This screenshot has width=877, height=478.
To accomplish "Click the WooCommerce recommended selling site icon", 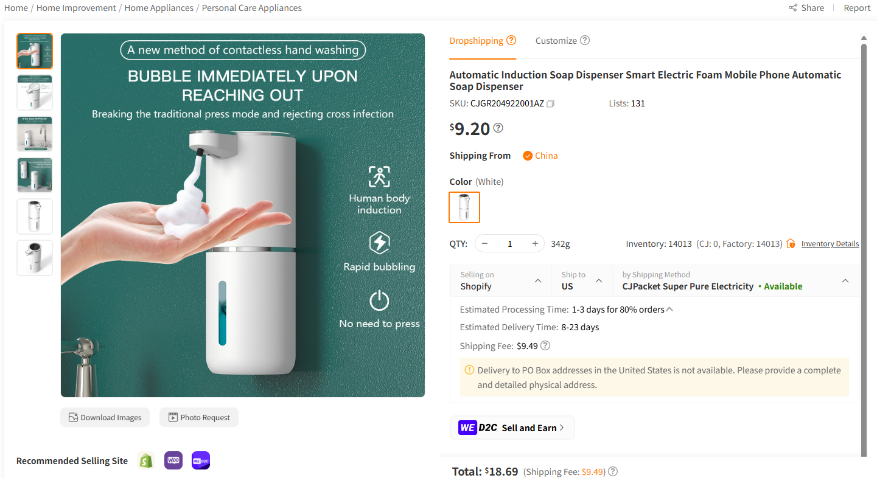I will pyautogui.click(x=173, y=460).
